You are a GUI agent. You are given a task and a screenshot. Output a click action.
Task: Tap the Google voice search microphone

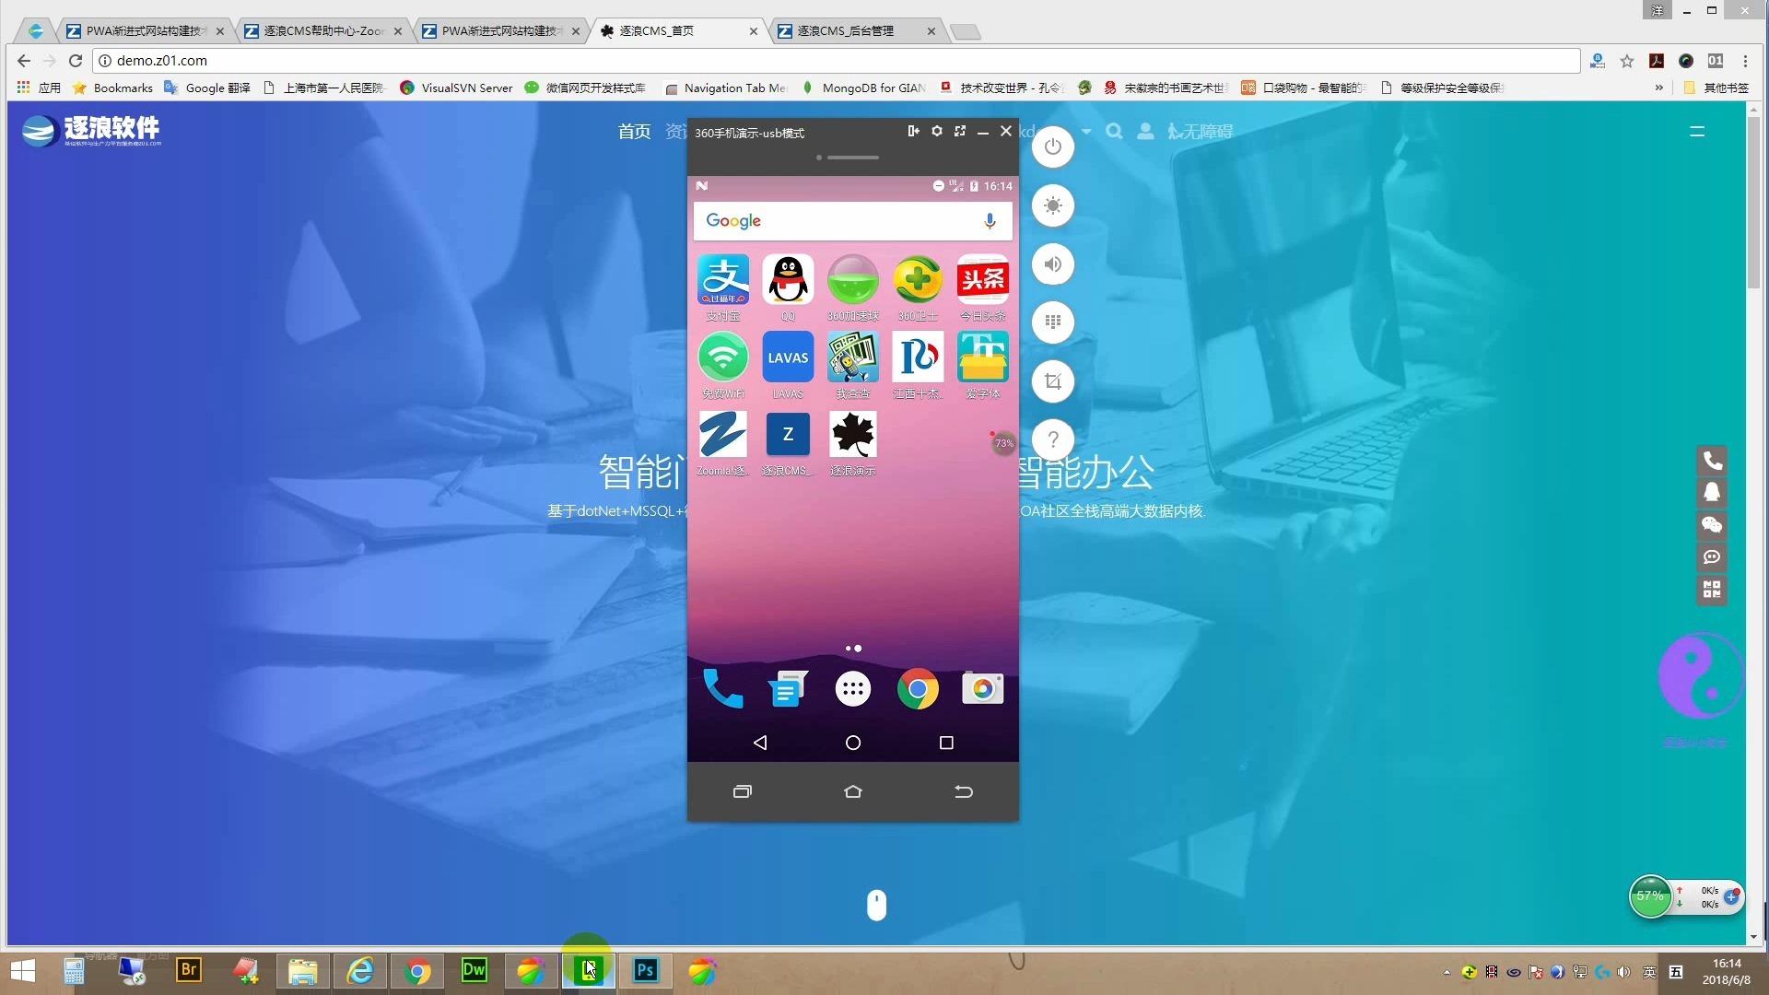click(x=990, y=221)
